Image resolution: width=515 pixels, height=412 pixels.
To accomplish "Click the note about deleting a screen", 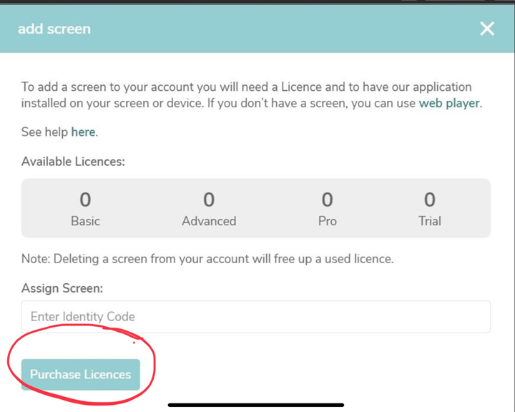I will tap(207, 259).
